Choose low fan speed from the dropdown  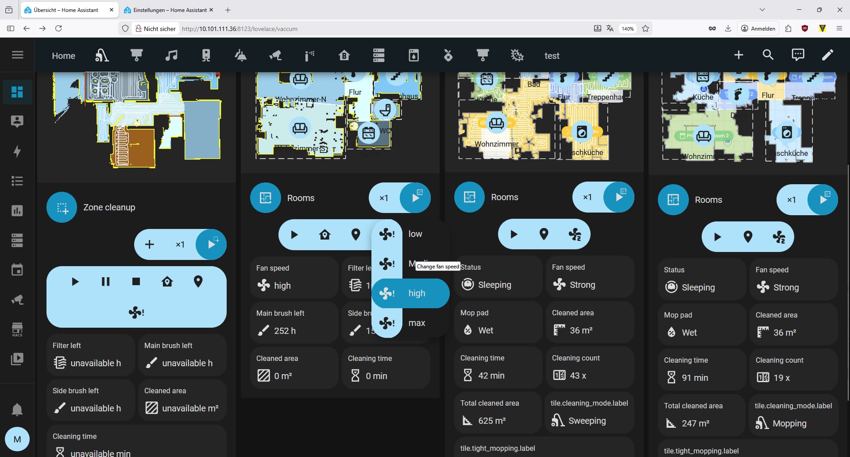410,234
